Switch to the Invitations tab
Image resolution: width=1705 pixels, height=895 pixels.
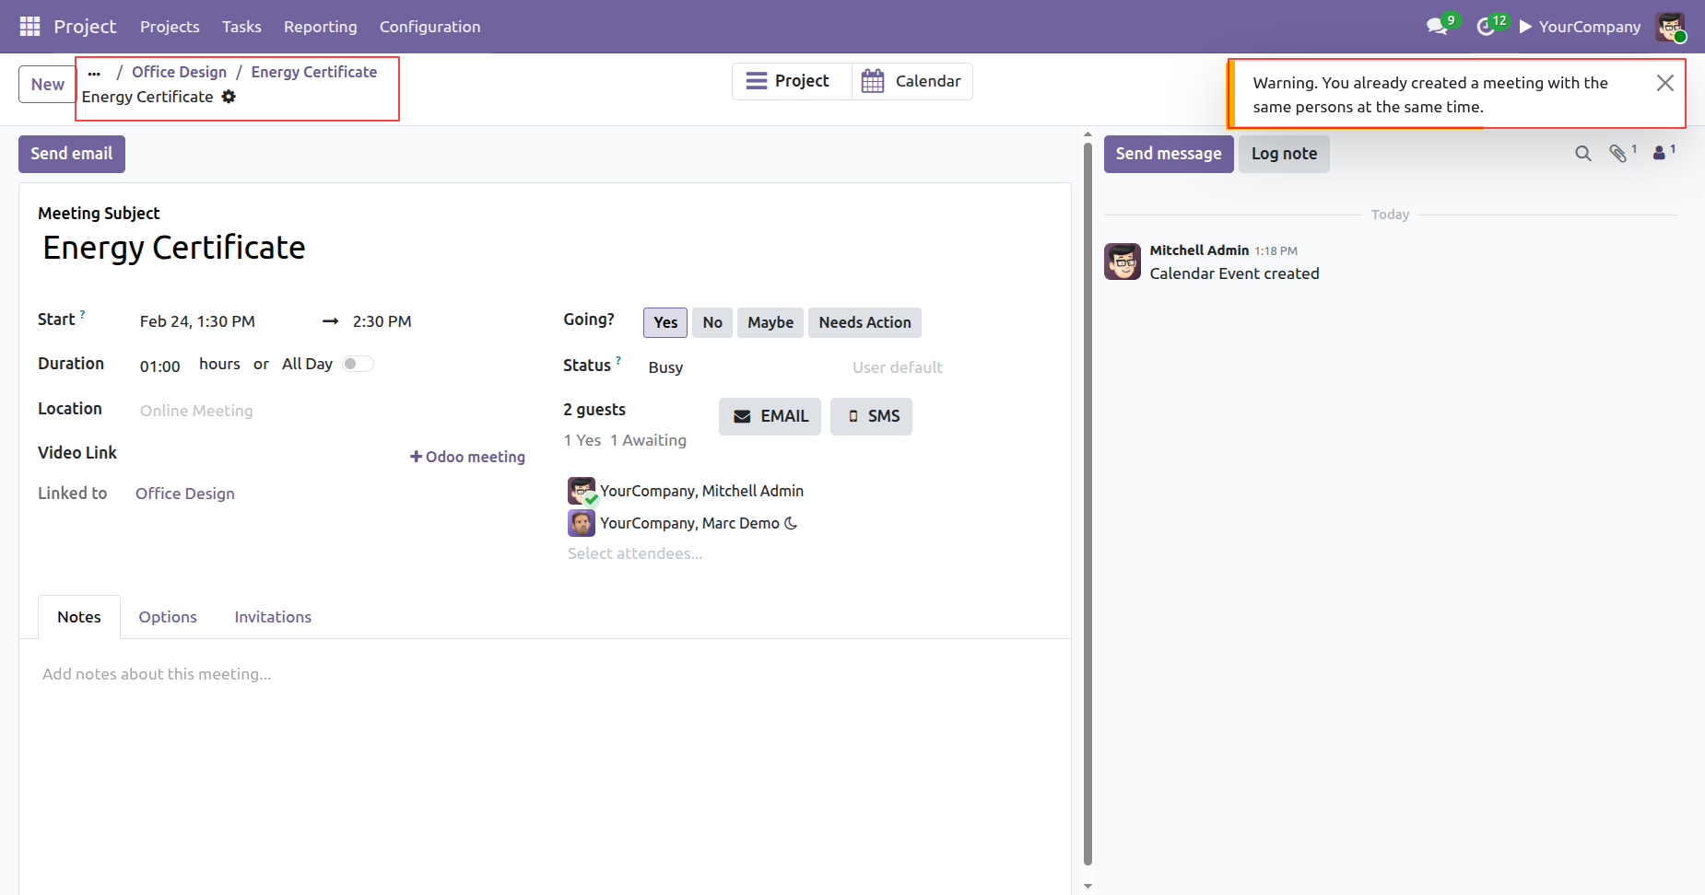click(x=273, y=617)
